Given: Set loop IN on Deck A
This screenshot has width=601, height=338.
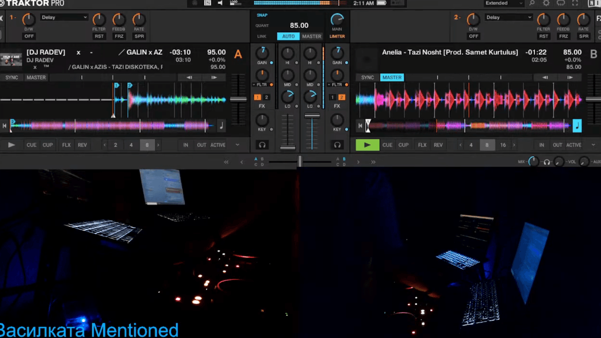Looking at the screenshot, I should pyautogui.click(x=186, y=145).
